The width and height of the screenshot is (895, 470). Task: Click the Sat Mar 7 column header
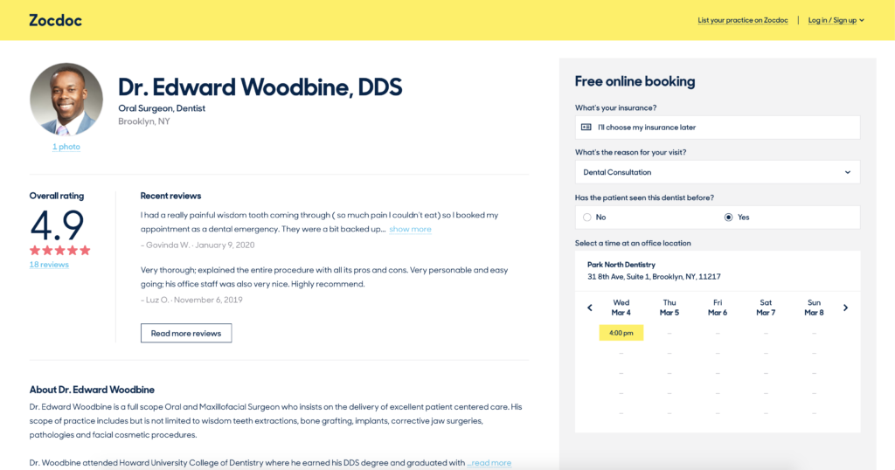pos(766,308)
